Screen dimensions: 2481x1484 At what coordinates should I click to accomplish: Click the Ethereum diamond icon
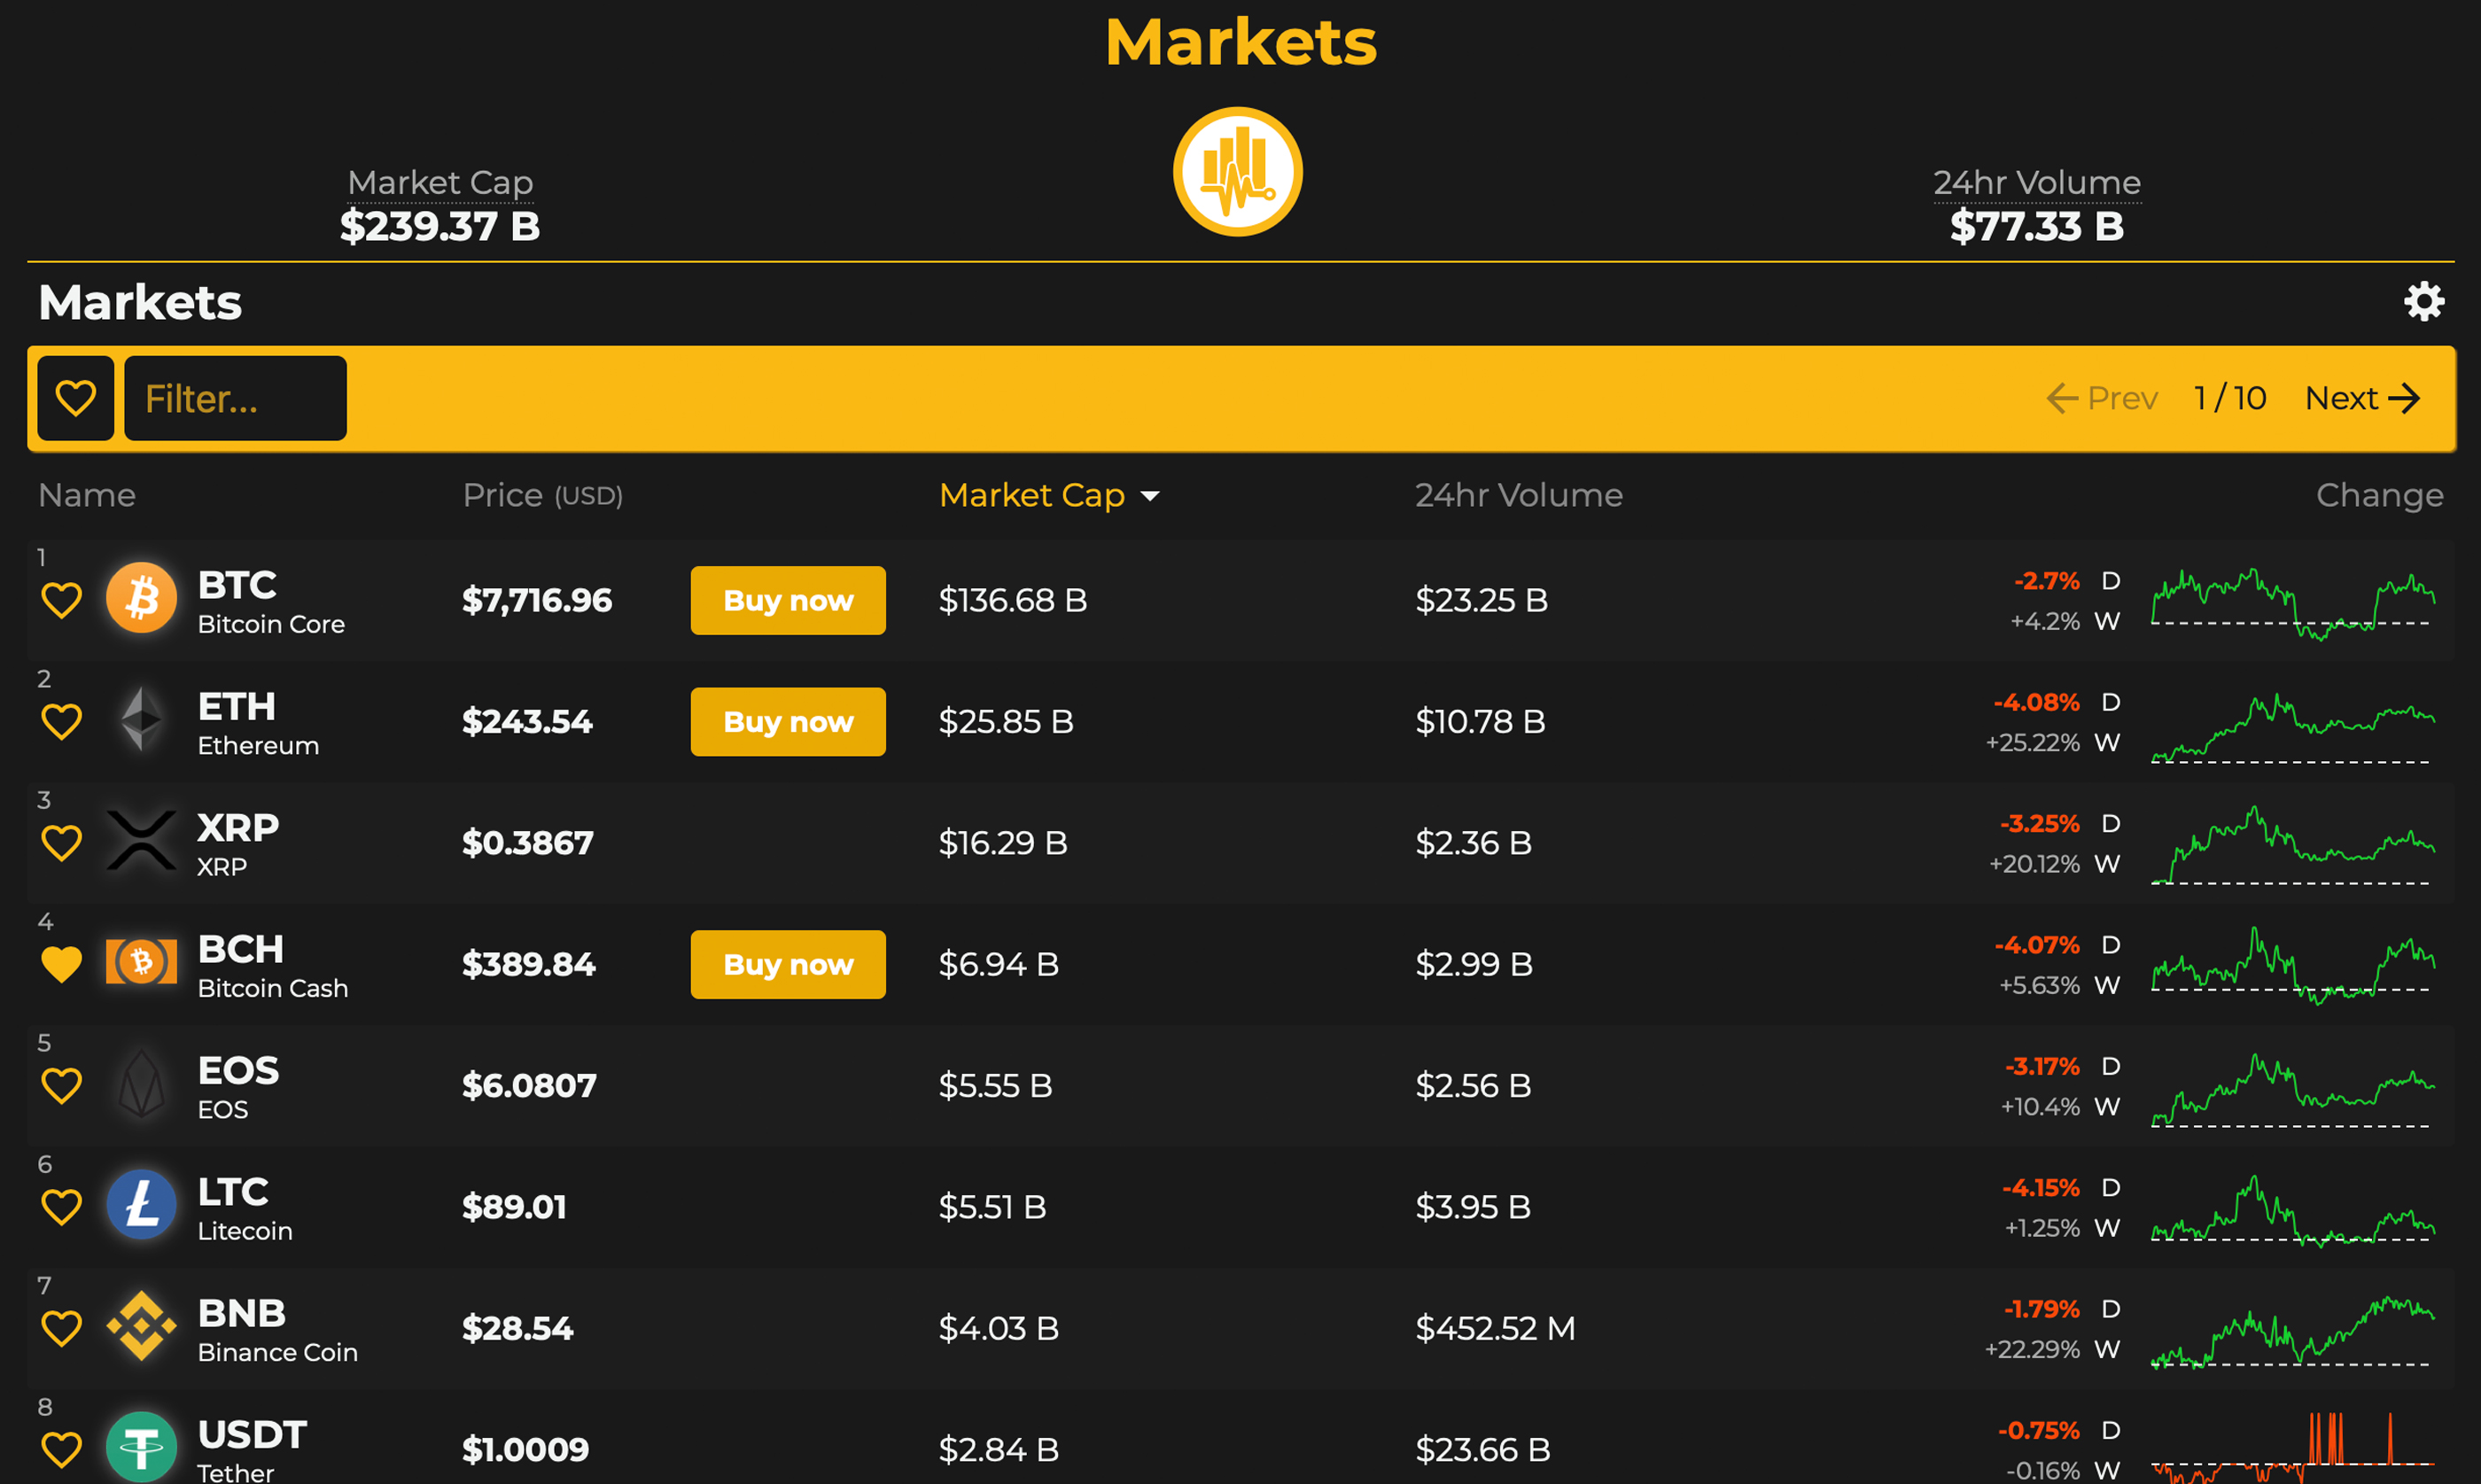pyautogui.click(x=141, y=719)
